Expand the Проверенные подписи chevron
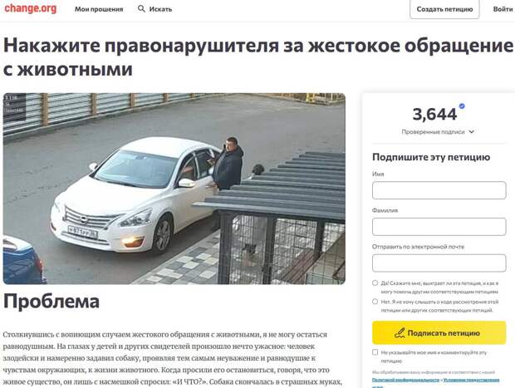515x388 pixels. tap(471, 132)
